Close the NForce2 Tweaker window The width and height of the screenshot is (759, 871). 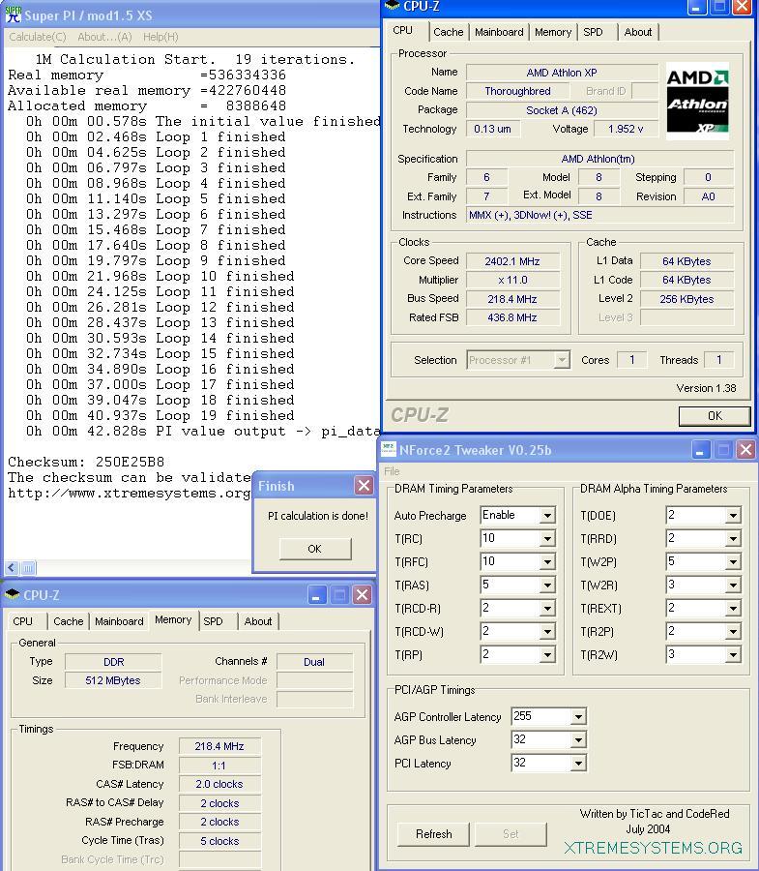point(745,449)
